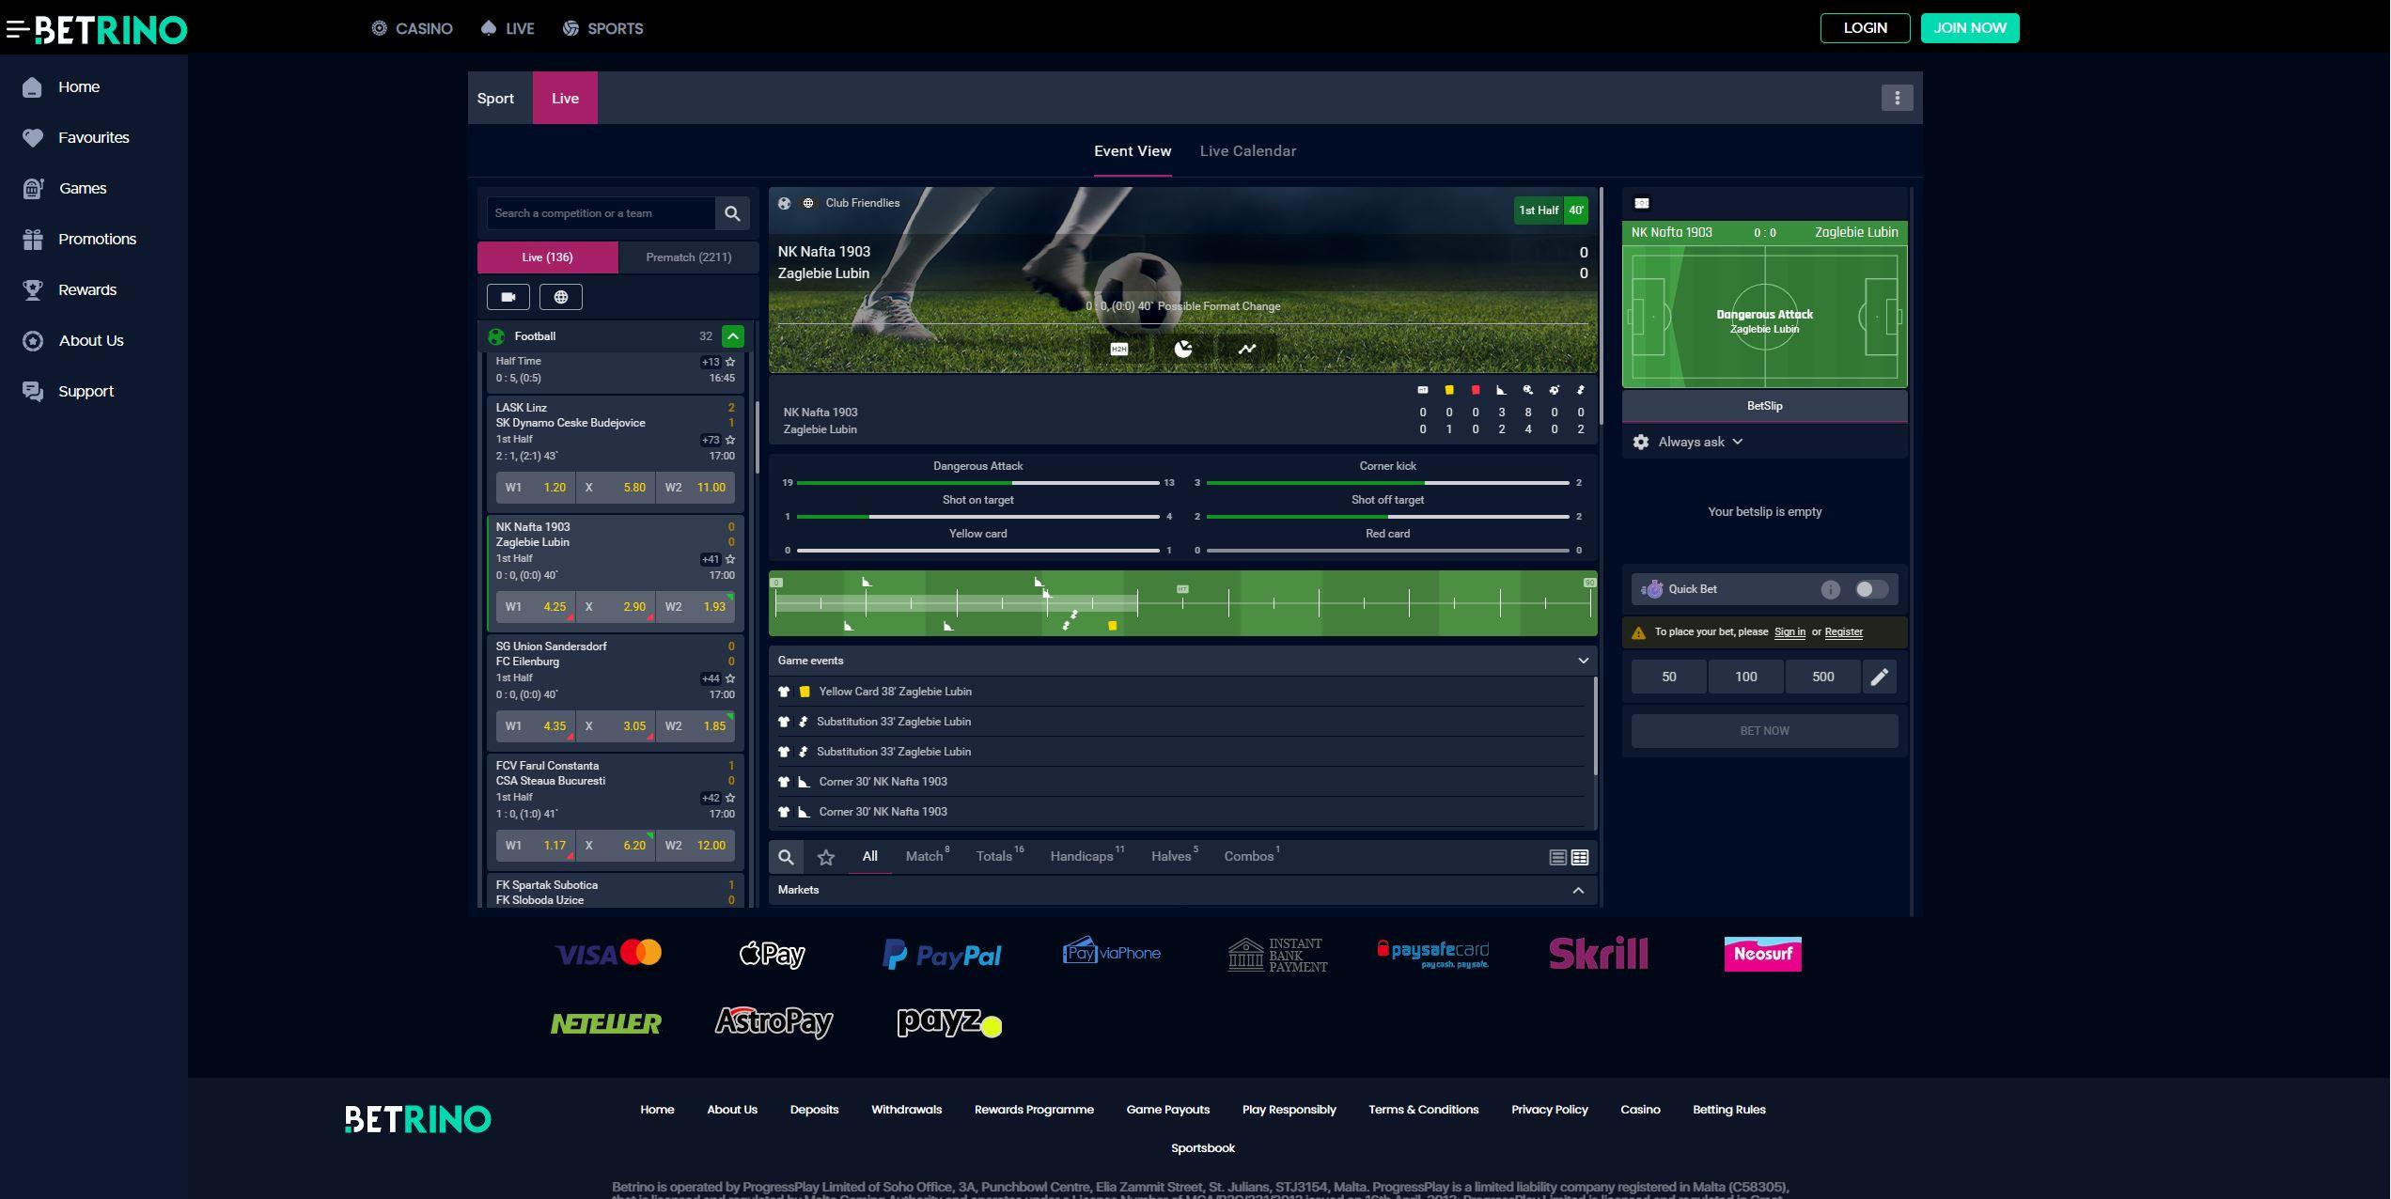This screenshot has height=1199, width=2391.
Task: Click the pencil edit-stake icon
Action: [x=1880, y=676]
